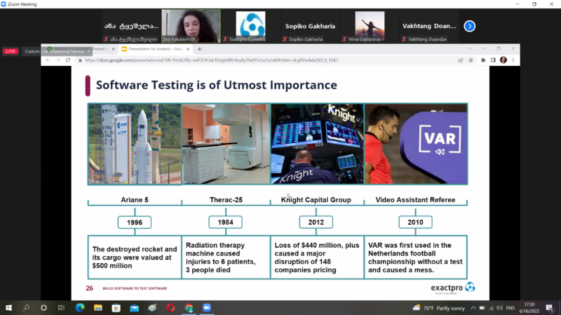Open notification center icon

pos(550,307)
